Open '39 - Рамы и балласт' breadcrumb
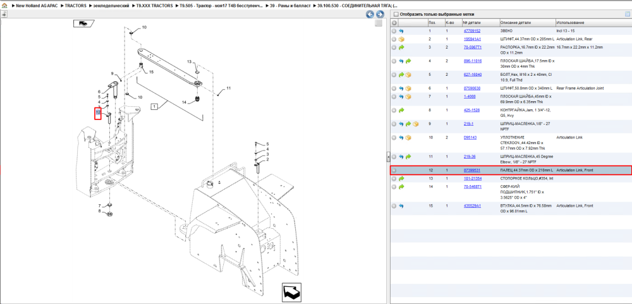The width and height of the screenshot is (632, 304). click(290, 6)
